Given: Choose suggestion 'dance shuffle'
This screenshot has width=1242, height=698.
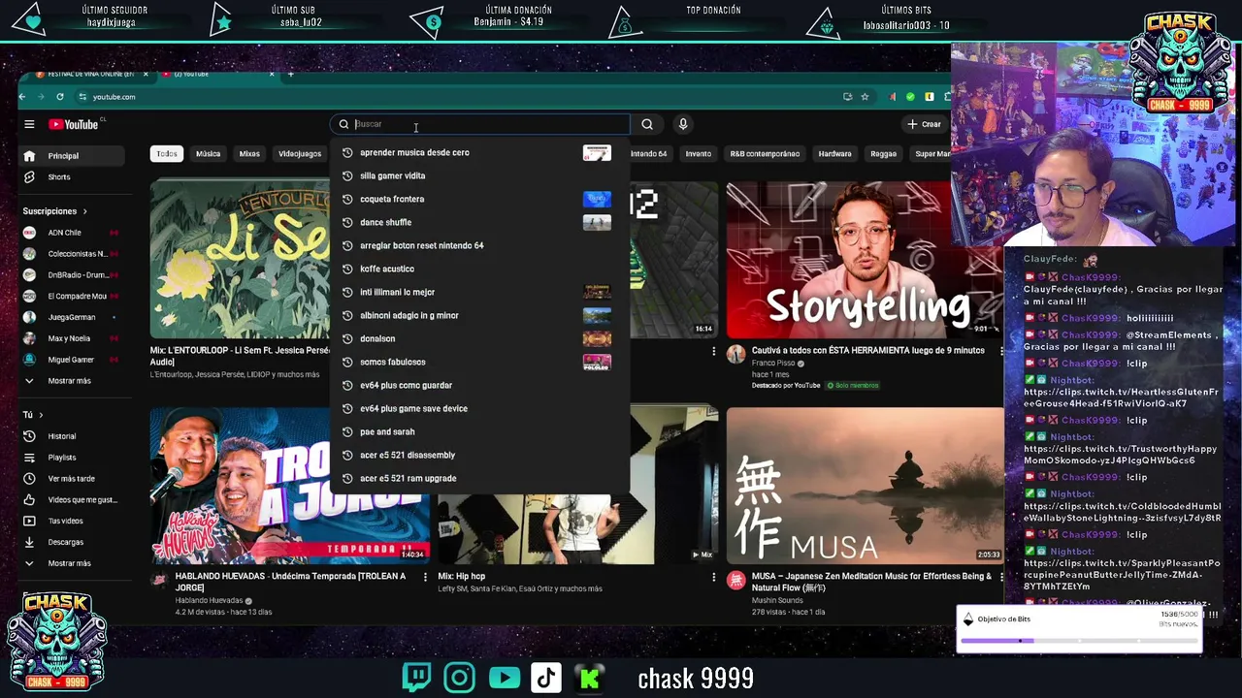Looking at the screenshot, I should click(479, 222).
